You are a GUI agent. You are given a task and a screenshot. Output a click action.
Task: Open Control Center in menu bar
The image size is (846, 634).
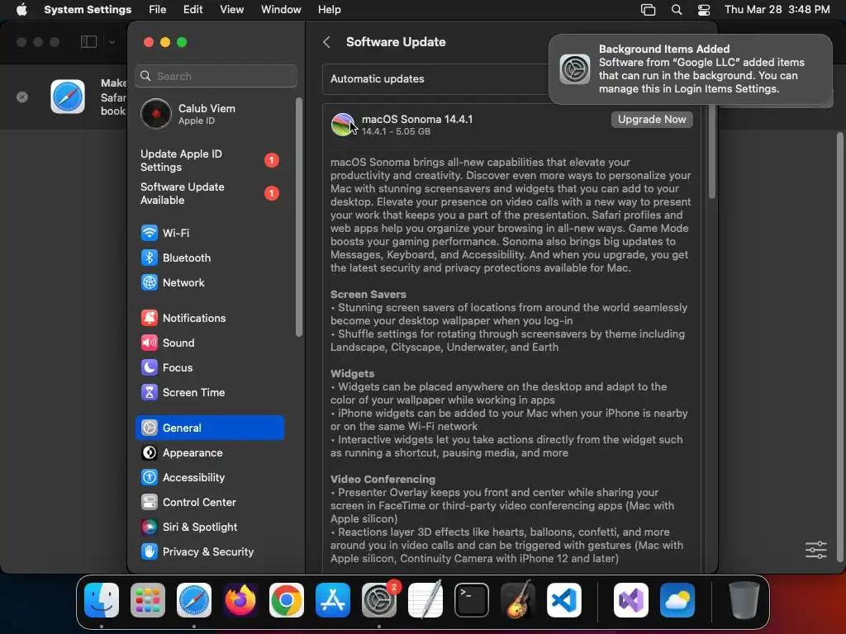point(704,10)
